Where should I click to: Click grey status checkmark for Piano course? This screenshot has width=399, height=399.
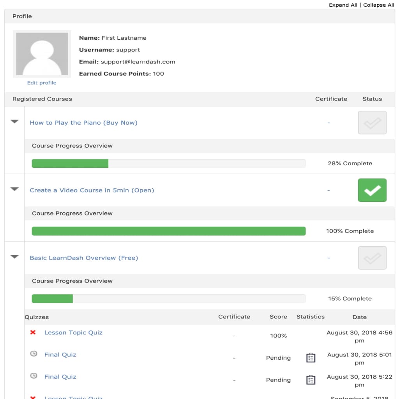click(x=372, y=122)
